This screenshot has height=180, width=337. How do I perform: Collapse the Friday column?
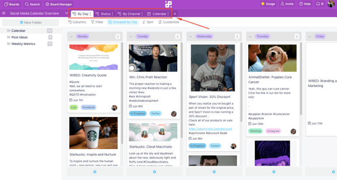(310, 36)
